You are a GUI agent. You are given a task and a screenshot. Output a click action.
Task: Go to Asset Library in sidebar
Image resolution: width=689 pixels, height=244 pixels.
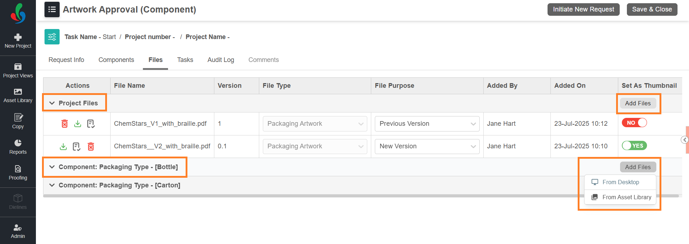(18, 96)
